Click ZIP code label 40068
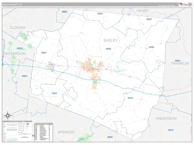Viewport: 194px width, 145px height. tap(64, 12)
